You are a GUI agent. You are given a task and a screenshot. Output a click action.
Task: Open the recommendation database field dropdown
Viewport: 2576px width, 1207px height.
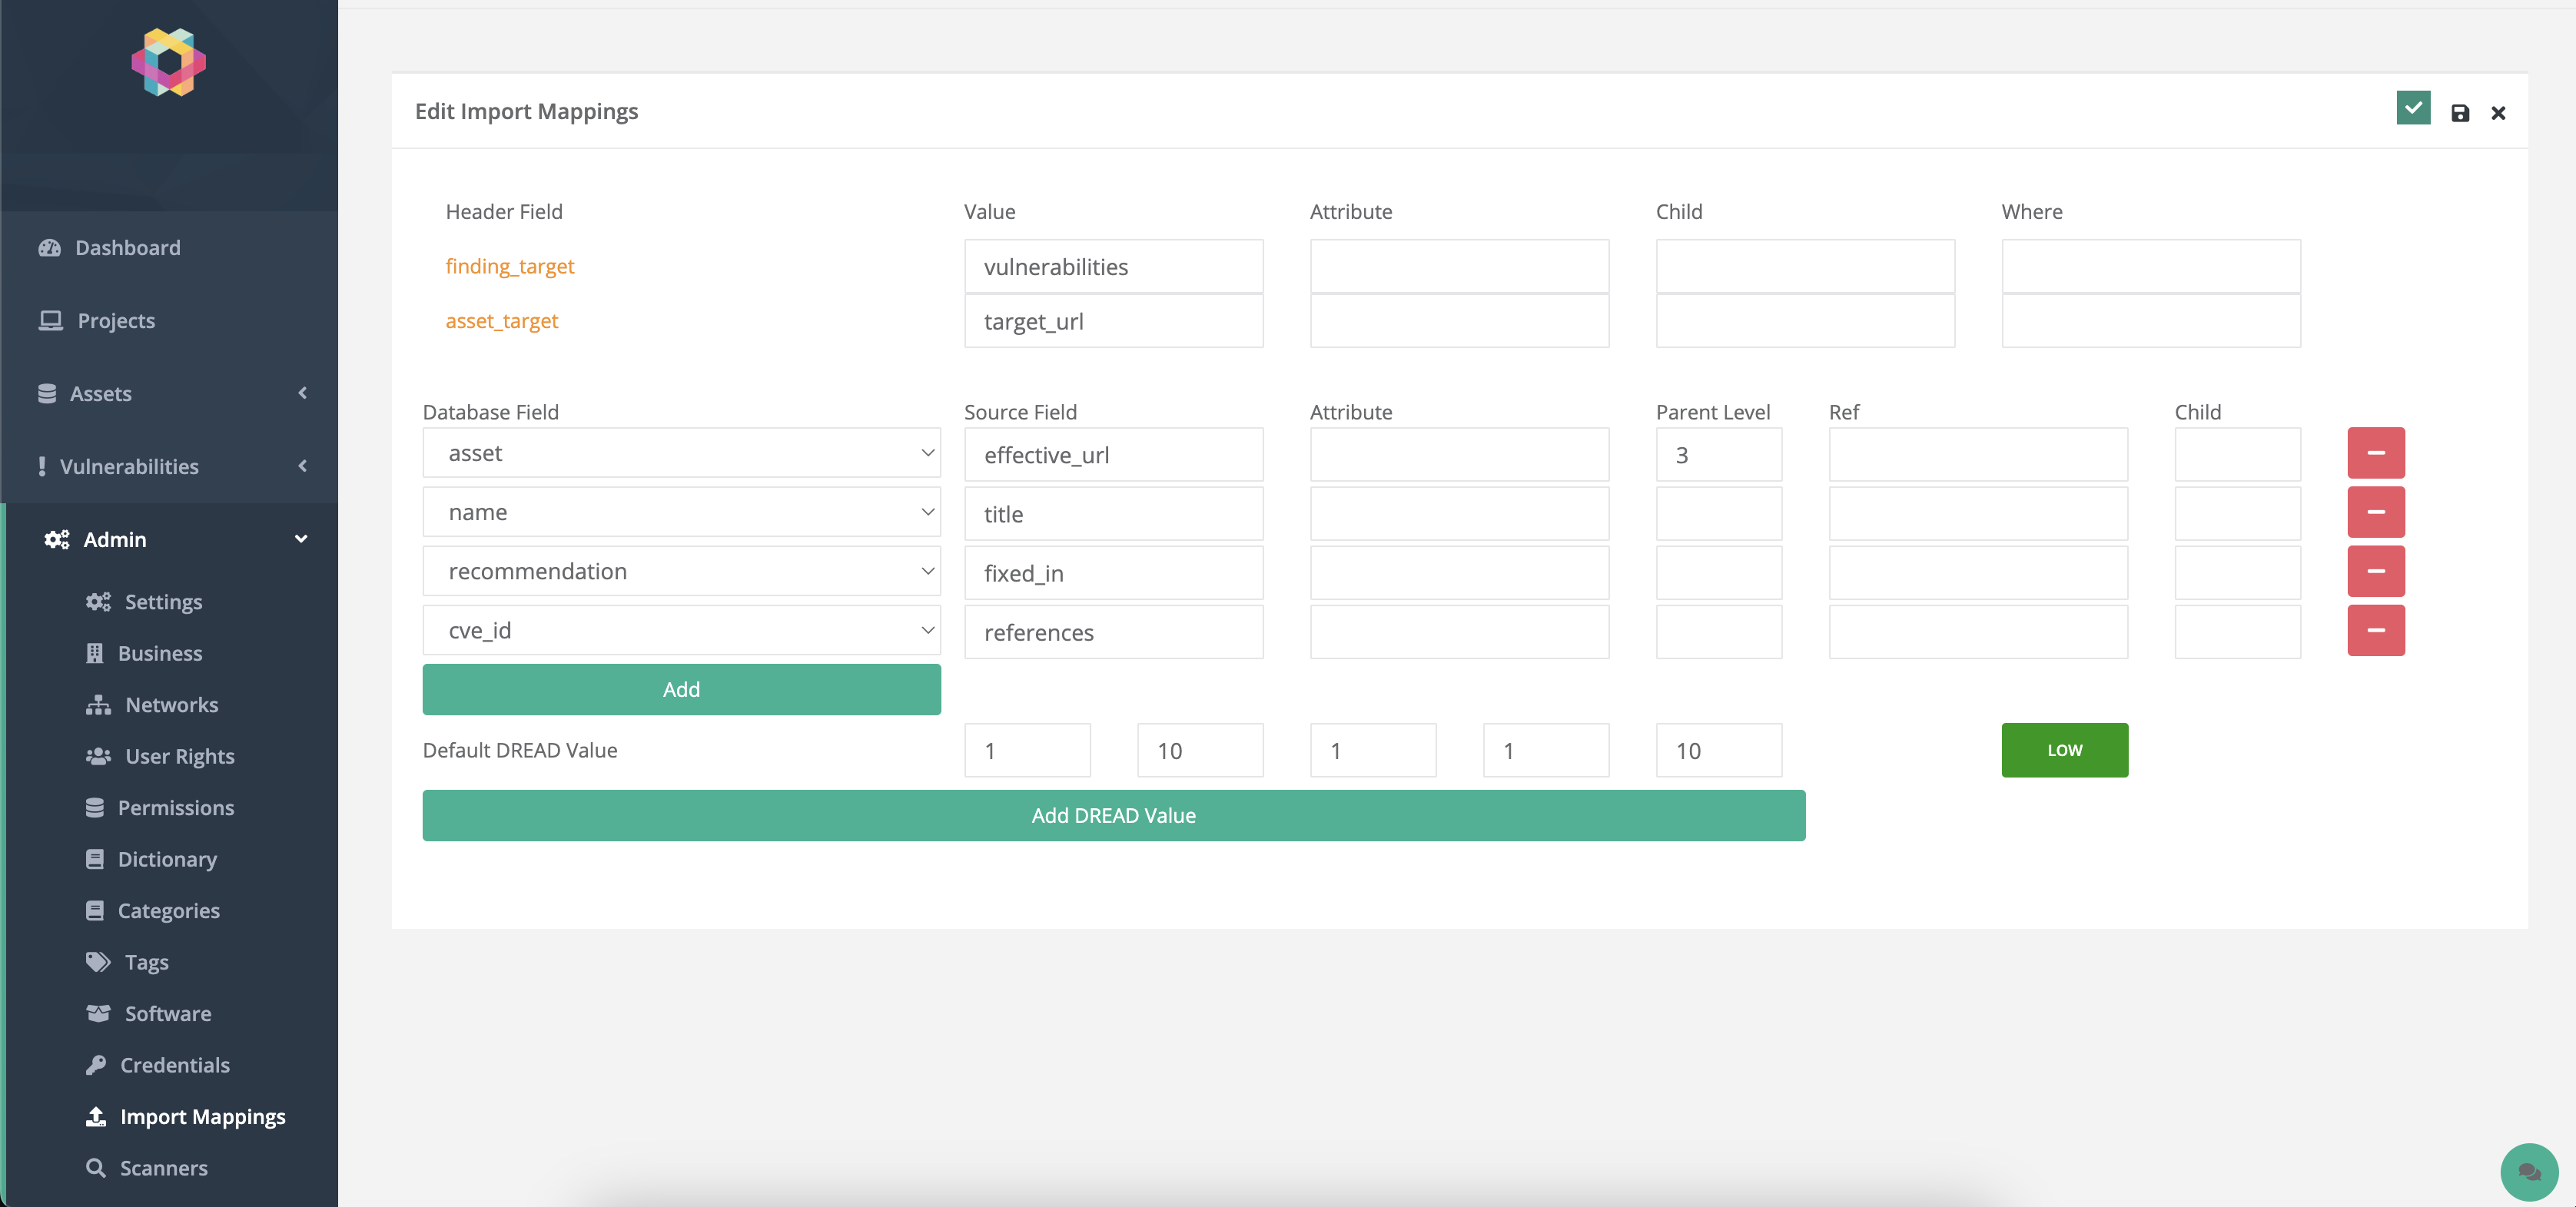681,571
